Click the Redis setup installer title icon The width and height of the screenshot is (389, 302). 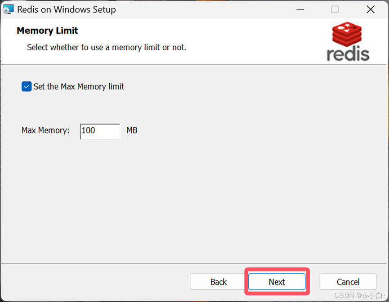pyautogui.click(x=8, y=9)
